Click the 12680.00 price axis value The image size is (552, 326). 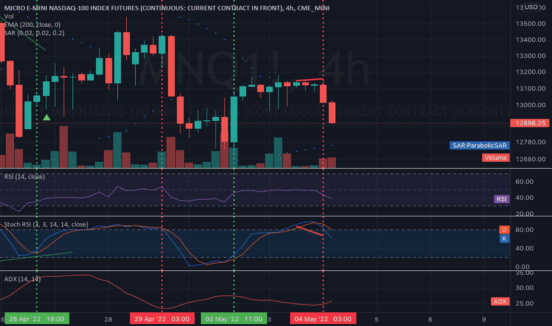tap(531, 159)
